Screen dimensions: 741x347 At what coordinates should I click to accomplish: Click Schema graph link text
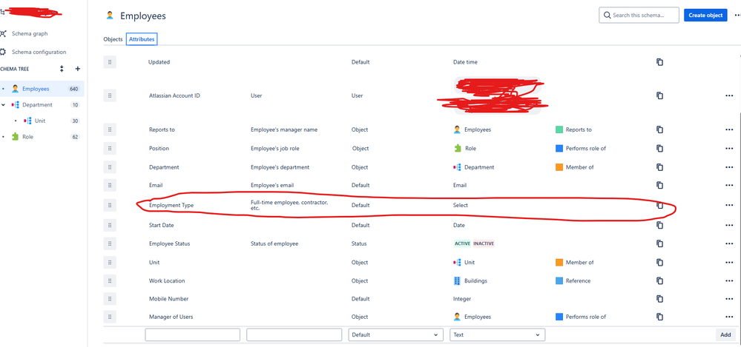pyautogui.click(x=30, y=34)
